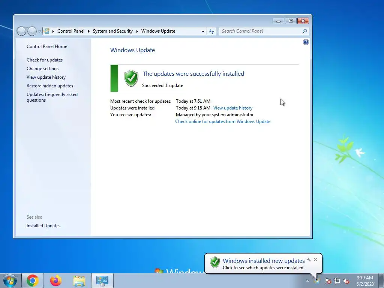
Task: Click the Show desktop strip
Action: click(381, 280)
